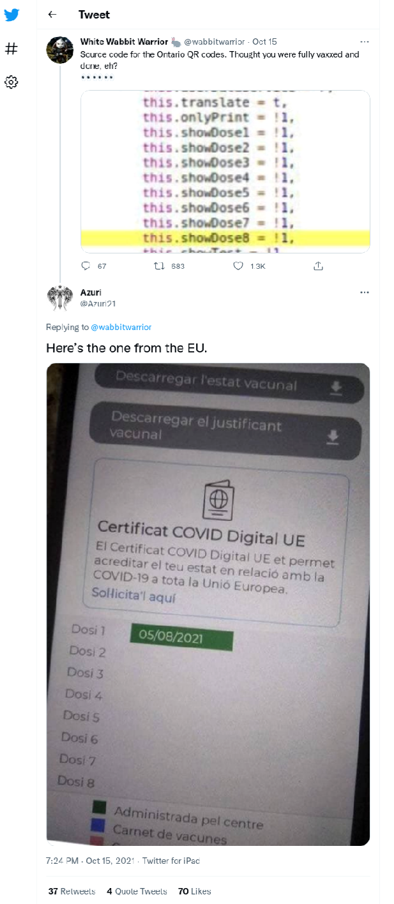394x904 pixels.
Task: Reply to White Wabbit Warrior's tweet
Action: point(87,266)
